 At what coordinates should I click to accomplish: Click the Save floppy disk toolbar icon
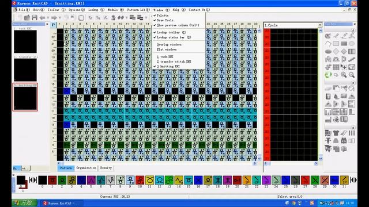coord(35,18)
